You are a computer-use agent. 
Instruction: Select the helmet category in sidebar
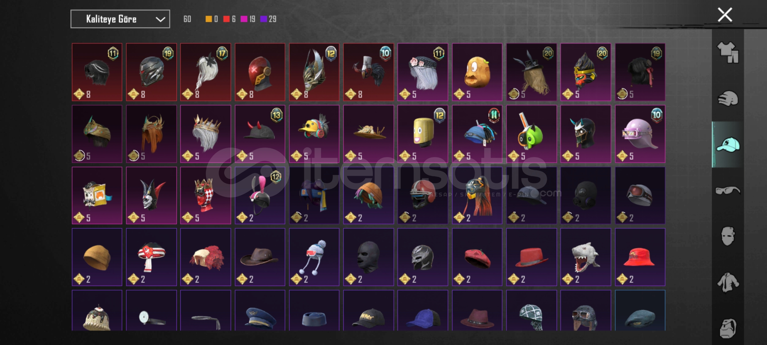pos(728,98)
